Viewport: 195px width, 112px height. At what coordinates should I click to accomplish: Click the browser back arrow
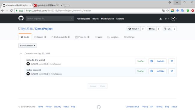(x=2, y=11)
